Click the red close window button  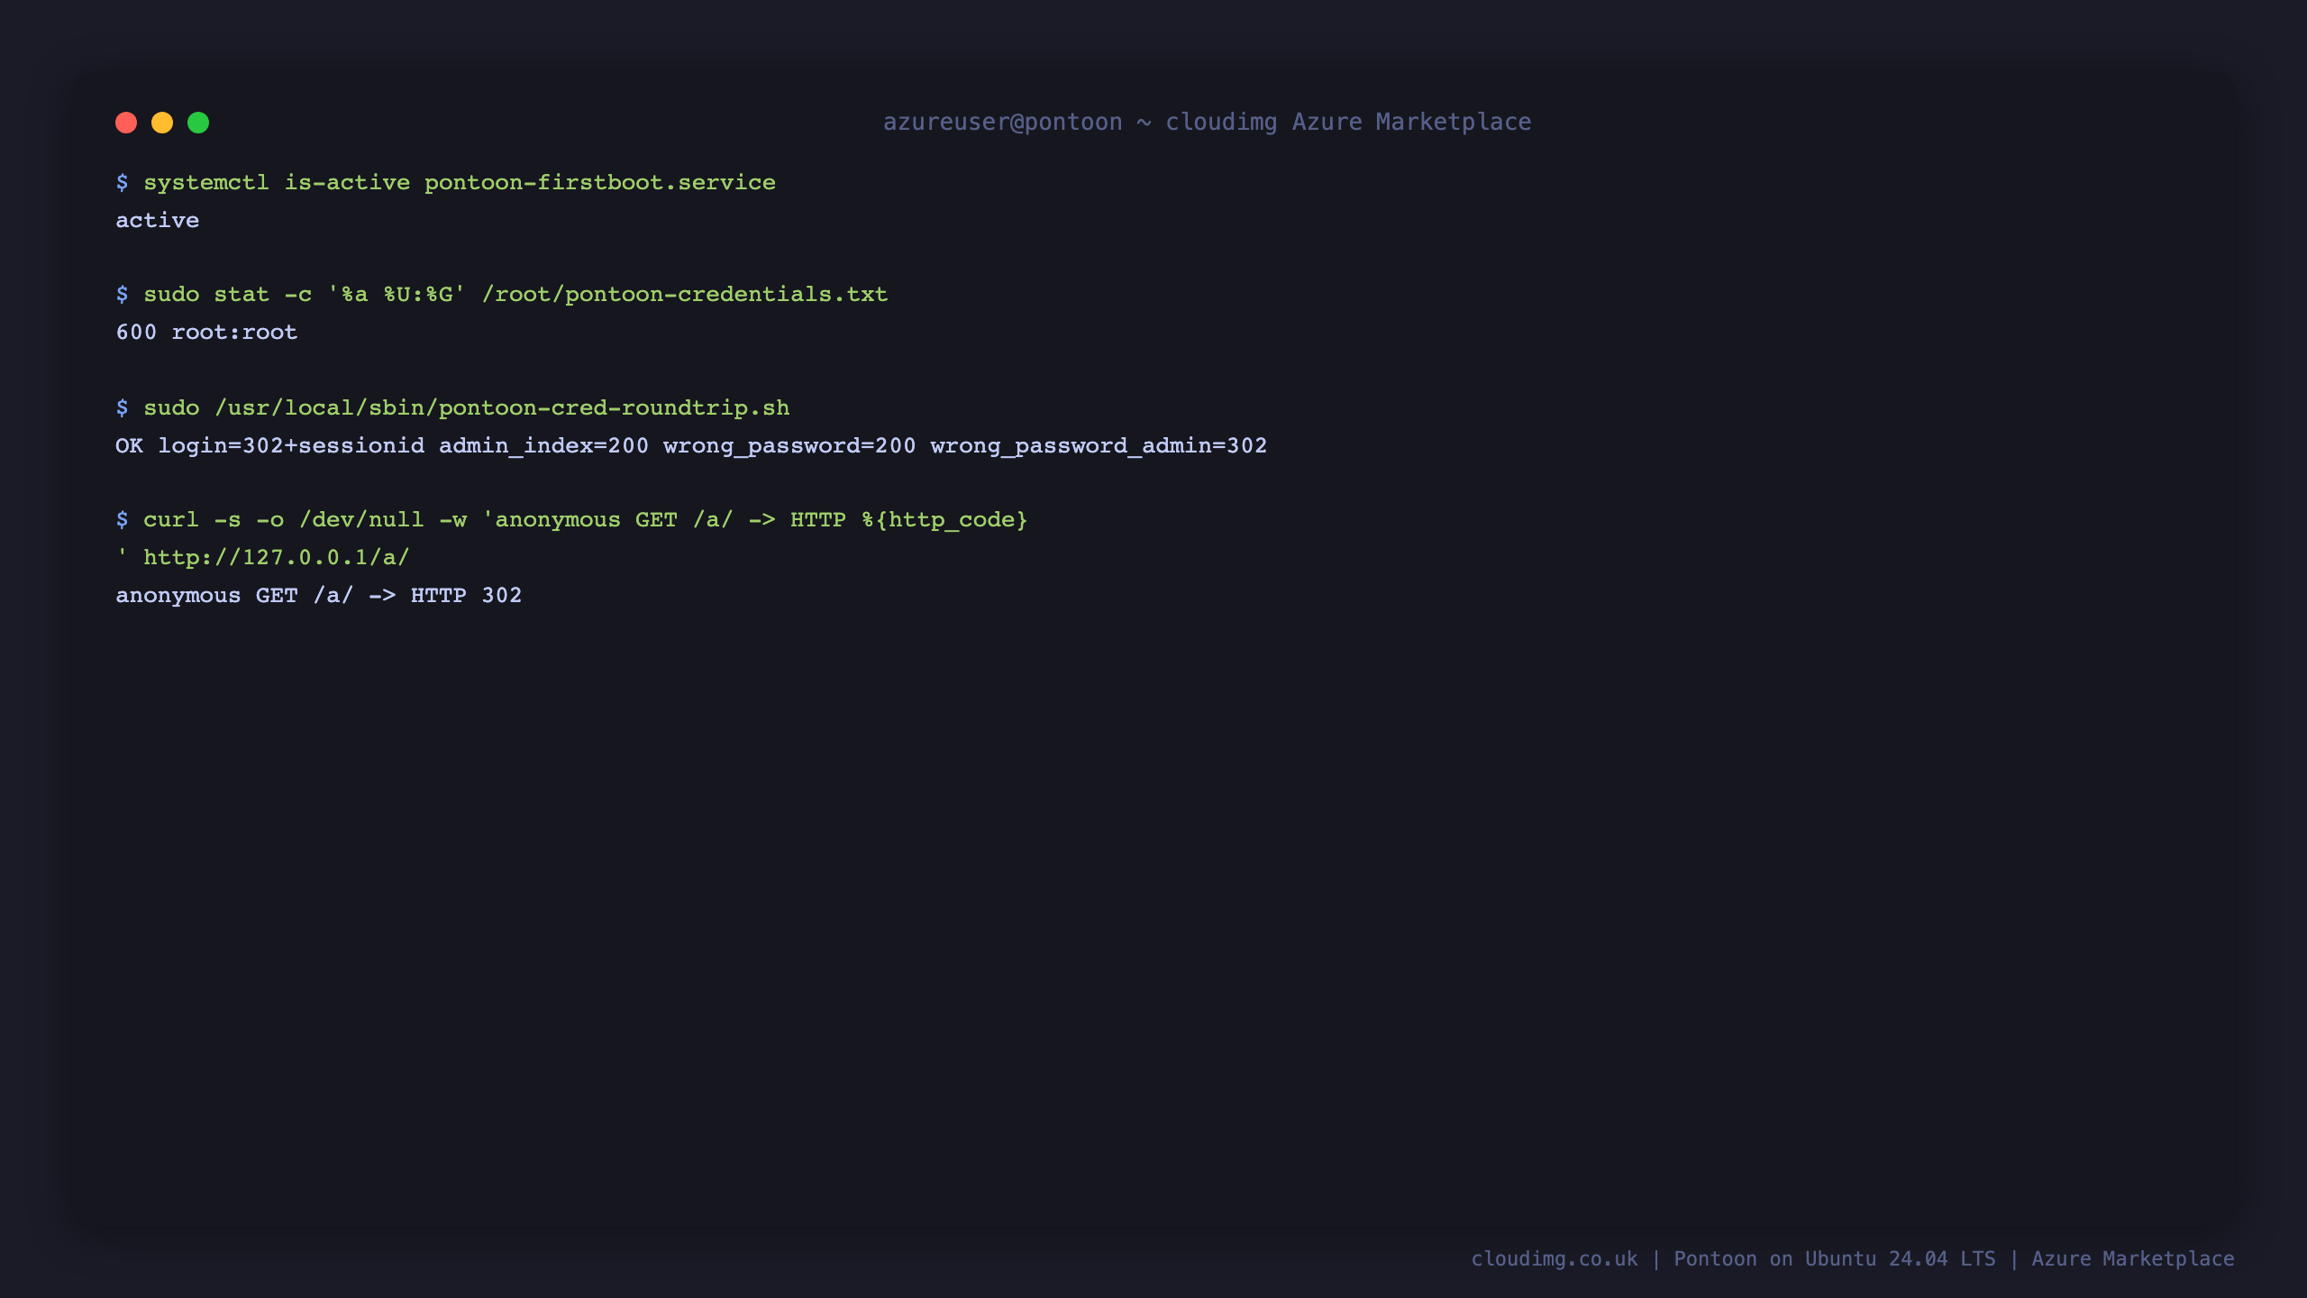click(x=126, y=123)
